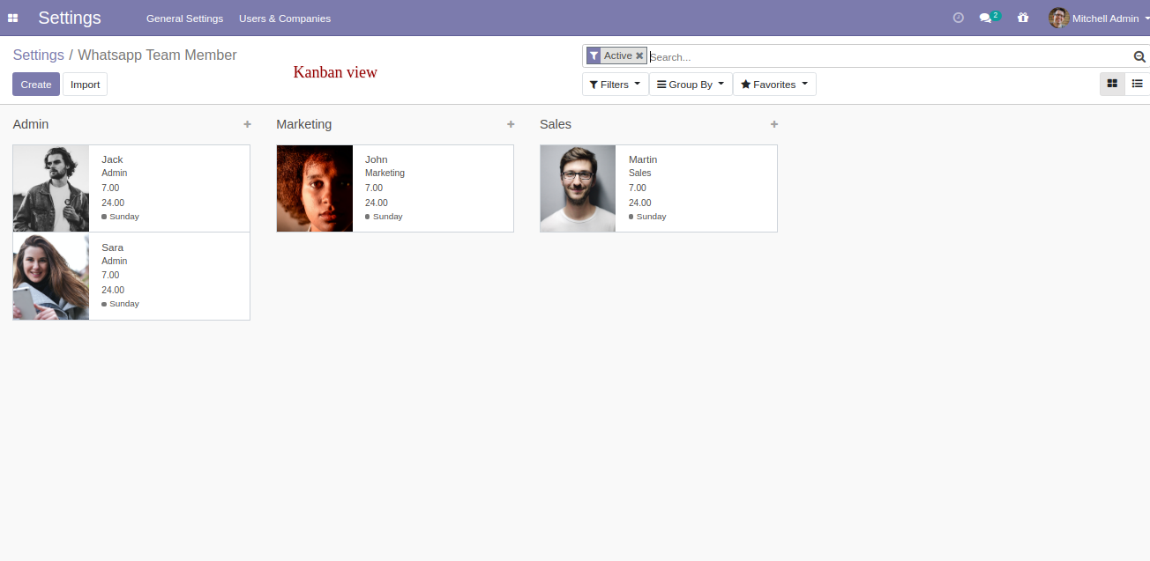1150x561 pixels.
Task: Open John's photo thumbnail
Action: point(315,188)
